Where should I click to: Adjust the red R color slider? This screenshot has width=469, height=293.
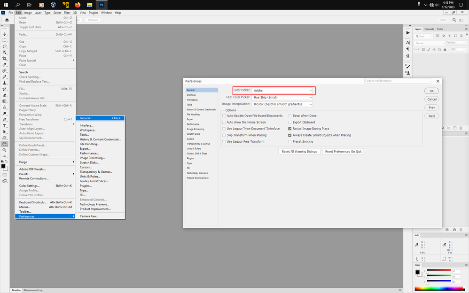pyautogui.click(x=438, y=271)
